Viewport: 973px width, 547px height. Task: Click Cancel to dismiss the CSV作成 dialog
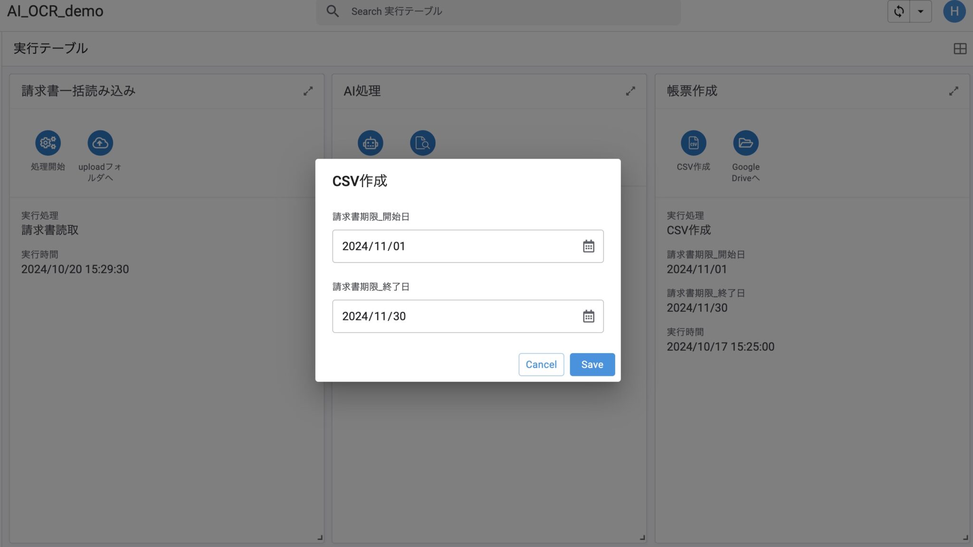541,364
